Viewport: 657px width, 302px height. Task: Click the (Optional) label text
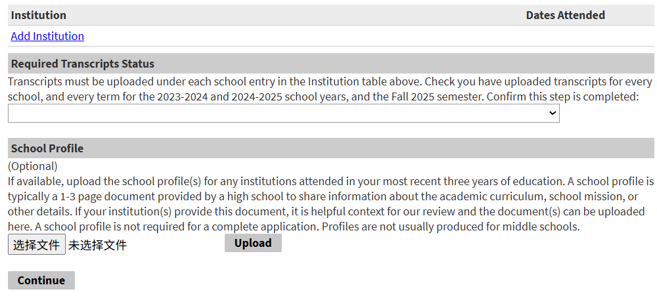[33, 166]
